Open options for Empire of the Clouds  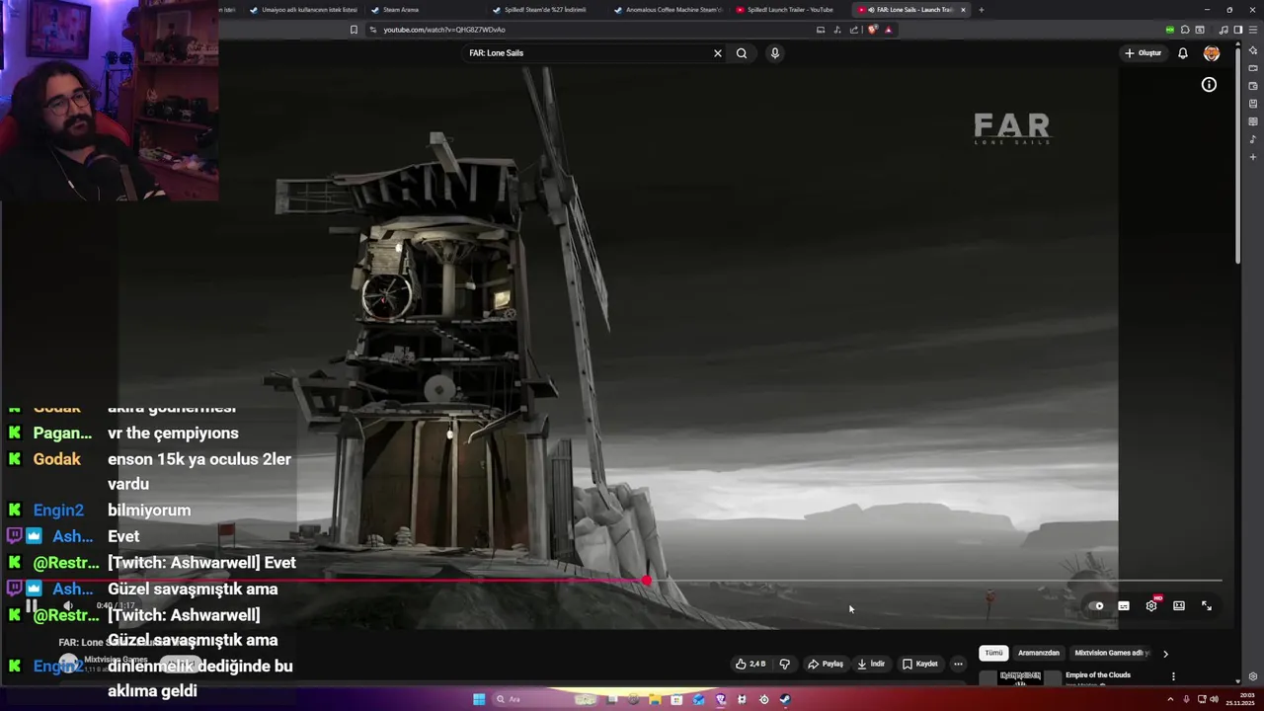point(1173,676)
